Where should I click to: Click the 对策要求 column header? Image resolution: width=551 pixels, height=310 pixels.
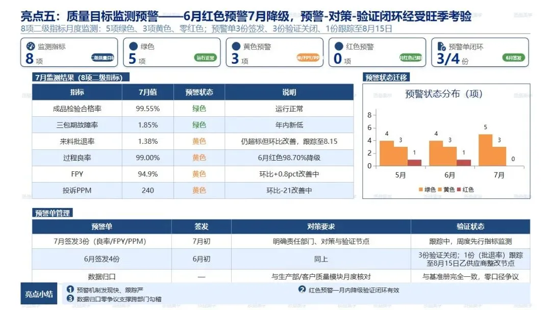tap(321, 226)
